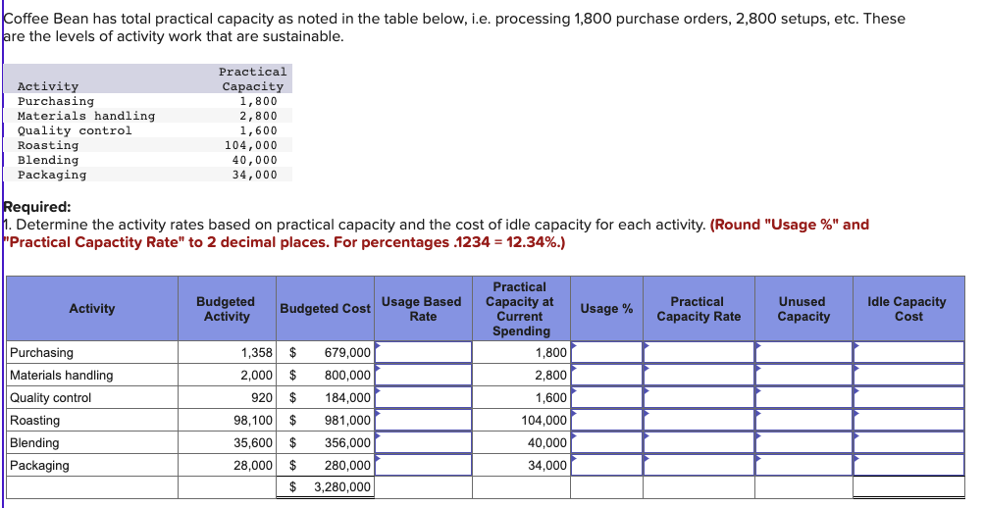Activate Quality control Unused Capacity field
Screen dimensions: 984x508
[803, 397]
